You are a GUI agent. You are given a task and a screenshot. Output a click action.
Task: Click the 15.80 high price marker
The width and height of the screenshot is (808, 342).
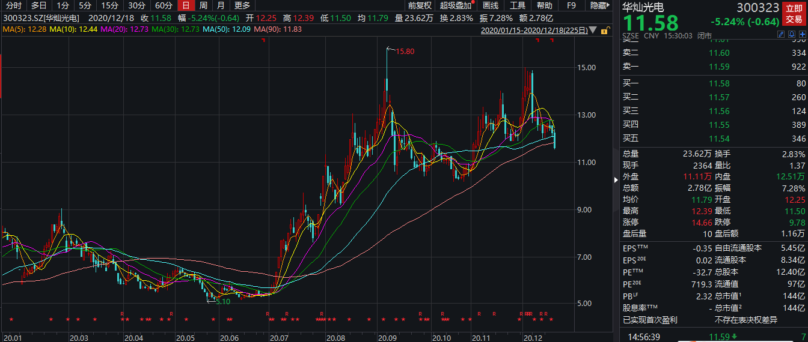coord(405,52)
